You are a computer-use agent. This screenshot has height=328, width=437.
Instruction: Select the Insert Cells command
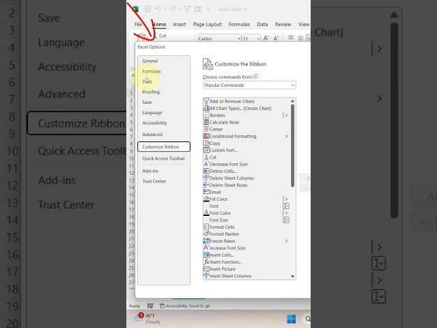click(x=221, y=255)
